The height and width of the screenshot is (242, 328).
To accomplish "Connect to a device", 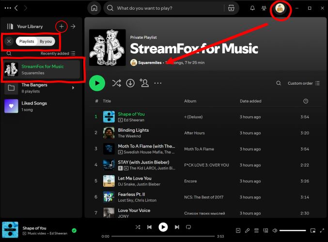I will pos(266,230).
